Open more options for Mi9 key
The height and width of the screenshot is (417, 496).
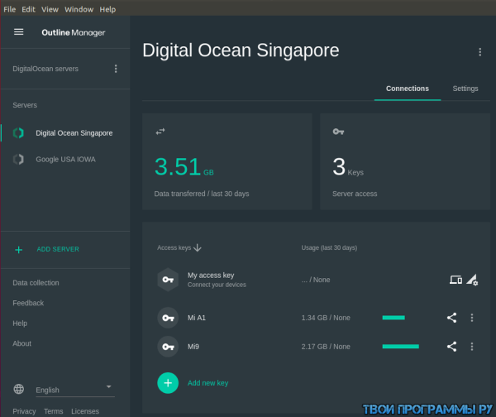click(472, 347)
